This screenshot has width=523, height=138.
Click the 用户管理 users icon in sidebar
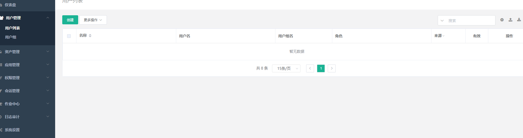pyautogui.click(x=2, y=18)
